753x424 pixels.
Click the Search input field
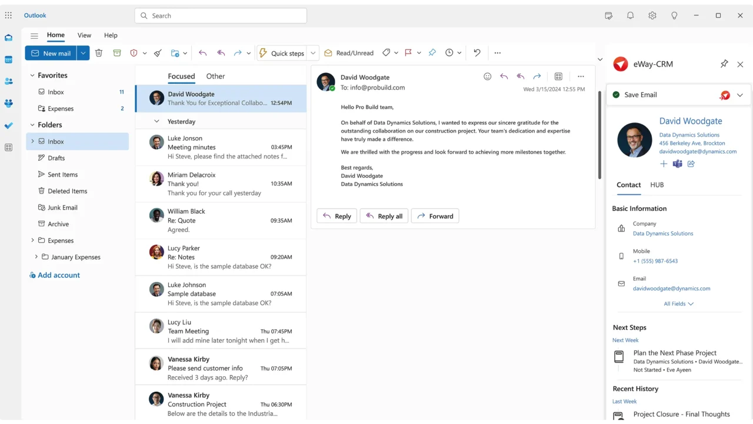pyautogui.click(x=221, y=16)
